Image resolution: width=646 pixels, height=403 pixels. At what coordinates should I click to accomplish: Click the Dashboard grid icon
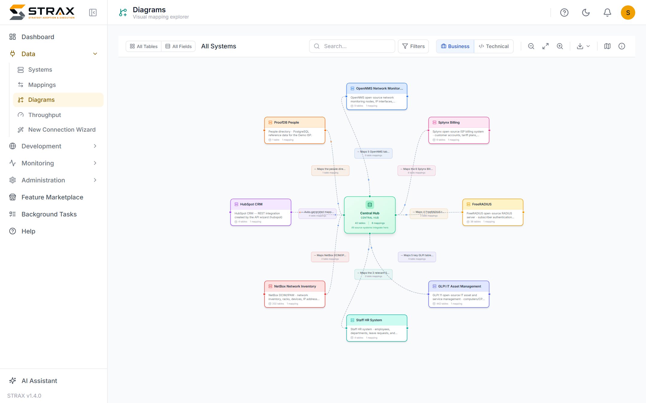tap(13, 37)
